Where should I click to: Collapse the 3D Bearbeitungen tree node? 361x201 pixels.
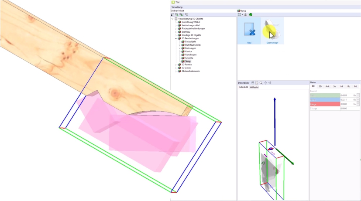click(176, 38)
